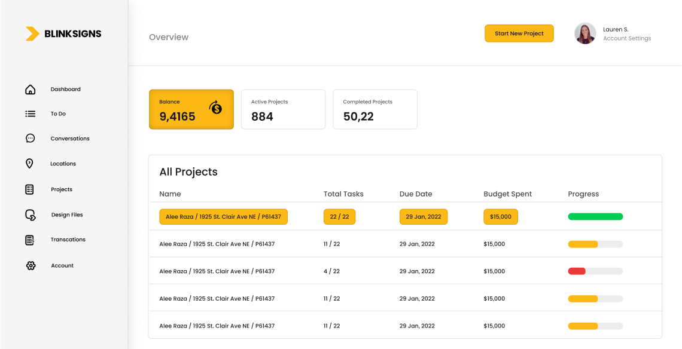Click the Dashboard home icon
This screenshot has width=682, height=349.
tap(30, 90)
